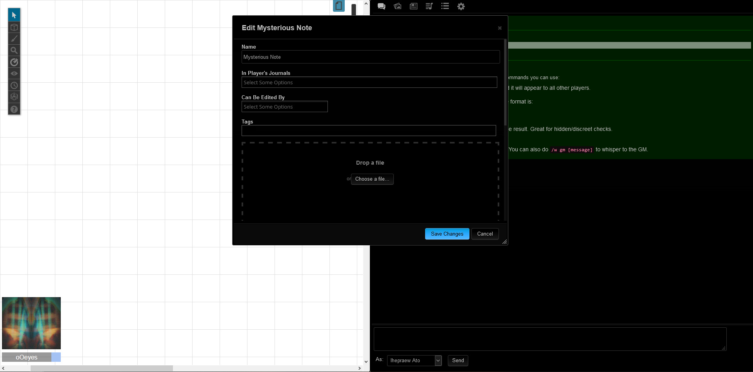753x372 pixels.
Task: Open the Help question mark tool
Action: (x=14, y=109)
